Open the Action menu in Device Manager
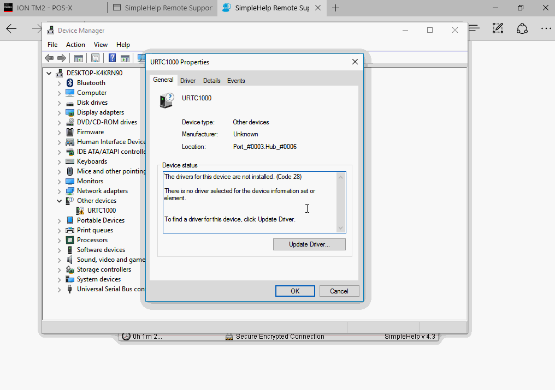The width and height of the screenshot is (555, 390). [75, 44]
